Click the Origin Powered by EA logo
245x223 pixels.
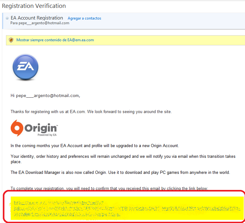pyautogui.click(x=34, y=128)
